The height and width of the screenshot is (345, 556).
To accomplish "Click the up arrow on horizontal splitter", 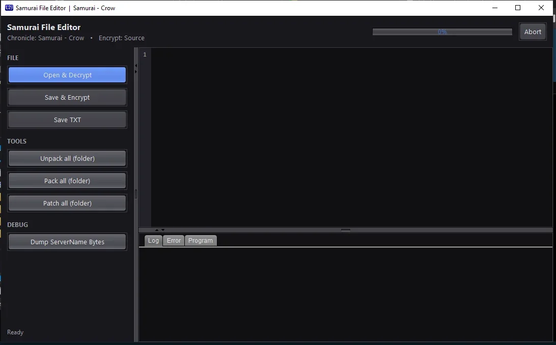I will coord(157,230).
